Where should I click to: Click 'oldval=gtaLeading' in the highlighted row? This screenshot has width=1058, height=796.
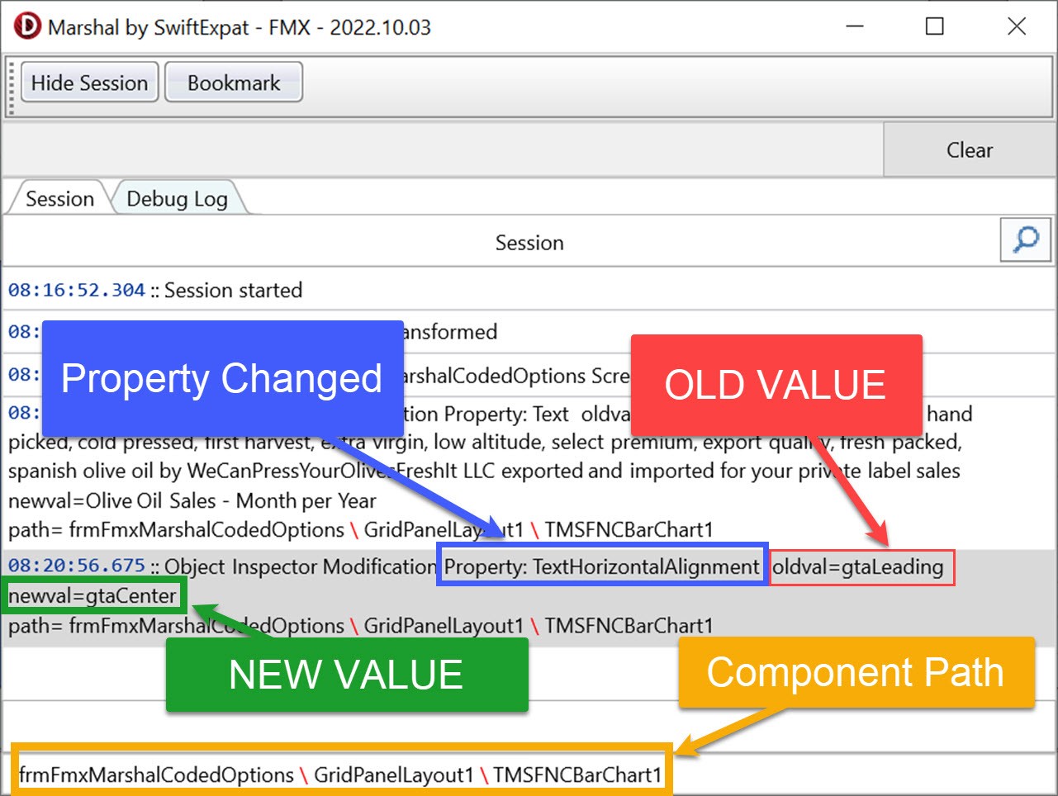pyautogui.click(x=857, y=567)
